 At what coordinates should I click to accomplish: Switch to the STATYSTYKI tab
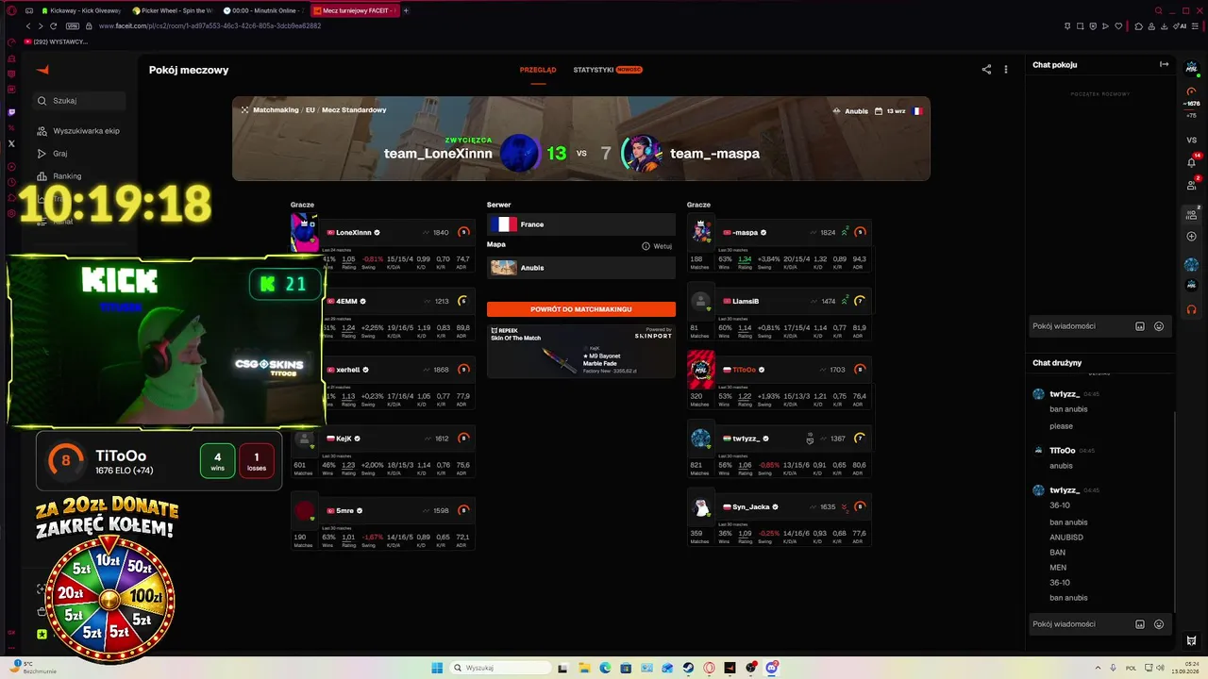tap(594, 70)
